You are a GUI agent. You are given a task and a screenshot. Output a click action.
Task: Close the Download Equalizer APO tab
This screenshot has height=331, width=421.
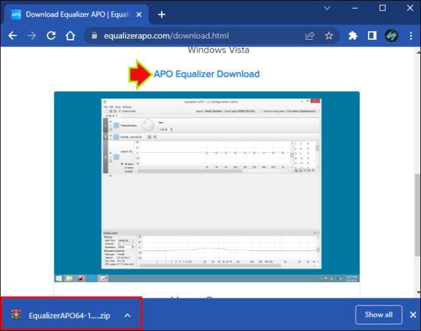[x=139, y=15]
